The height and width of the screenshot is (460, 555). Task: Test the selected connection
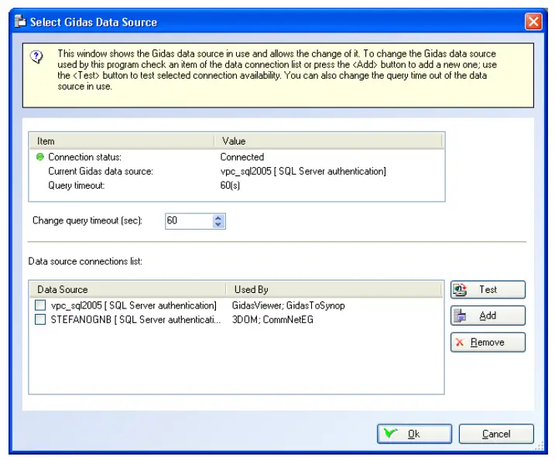point(488,290)
